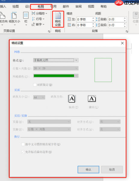The image size is (139, 181).
Task: Open header 对齐方式 dropdown showing 右
Action: point(110,122)
